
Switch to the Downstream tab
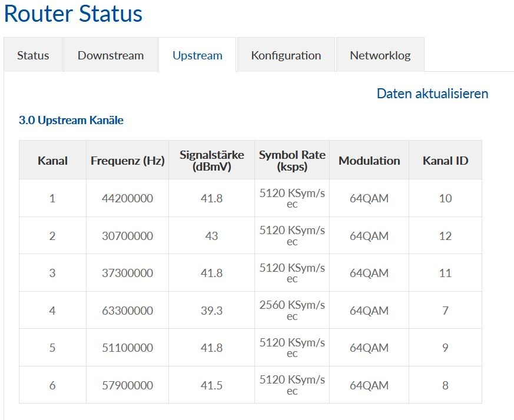pos(111,55)
